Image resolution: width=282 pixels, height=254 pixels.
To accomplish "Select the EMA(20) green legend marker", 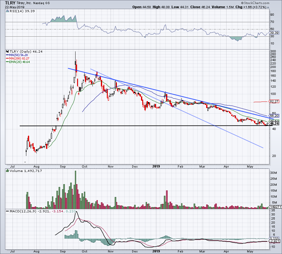I will click(8, 62).
